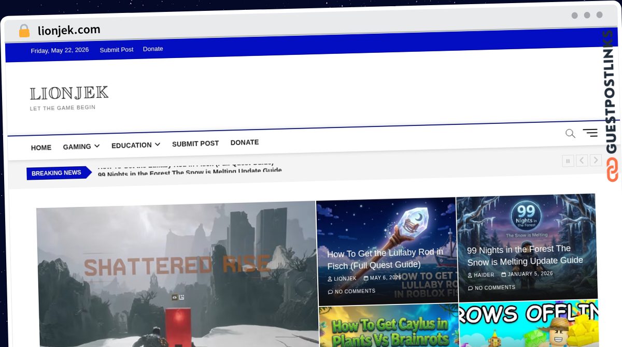Open the search magnifier icon
The width and height of the screenshot is (622, 347).
click(x=570, y=134)
